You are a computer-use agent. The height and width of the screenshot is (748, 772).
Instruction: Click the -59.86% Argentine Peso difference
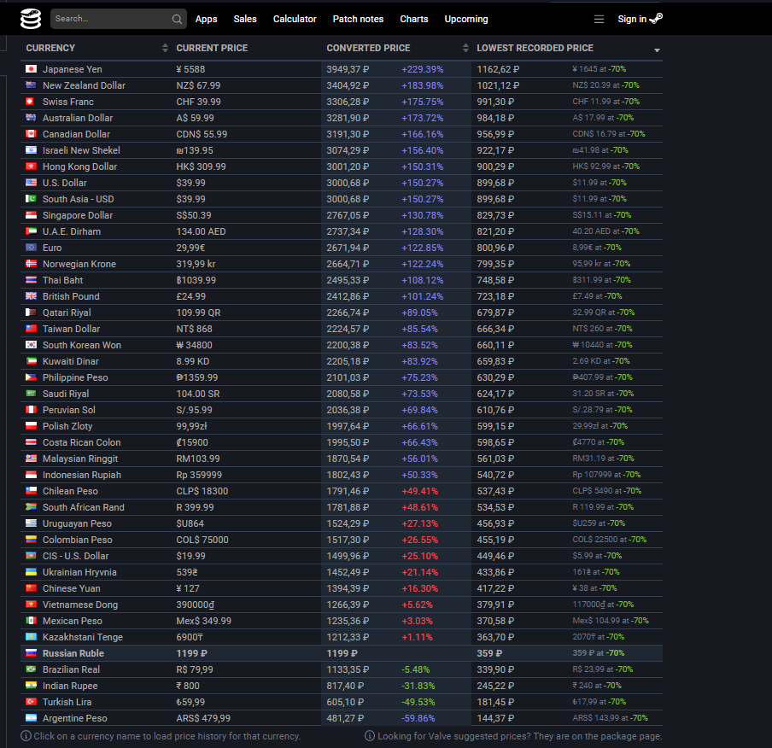click(x=418, y=718)
